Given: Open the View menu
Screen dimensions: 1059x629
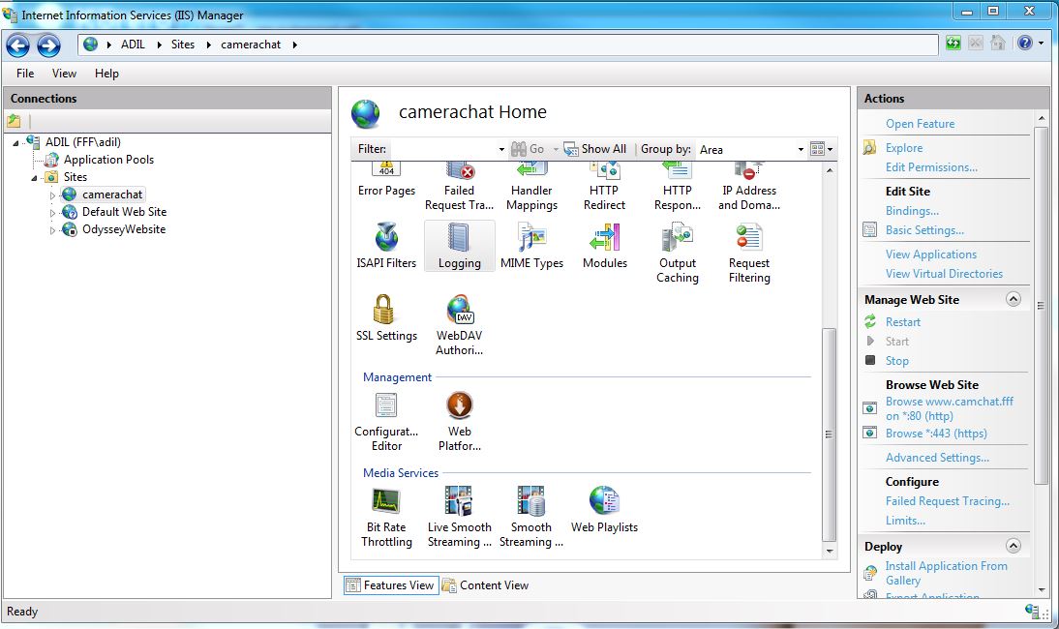Looking at the screenshot, I should pos(64,73).
